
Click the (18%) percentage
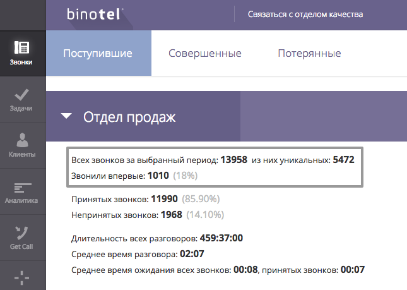tap(186, 176)
